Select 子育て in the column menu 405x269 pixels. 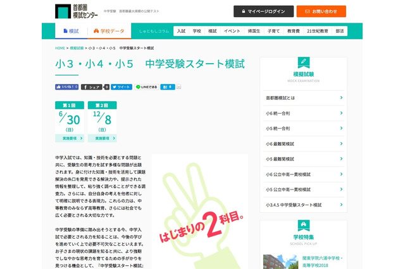click(x=273, y=31)
